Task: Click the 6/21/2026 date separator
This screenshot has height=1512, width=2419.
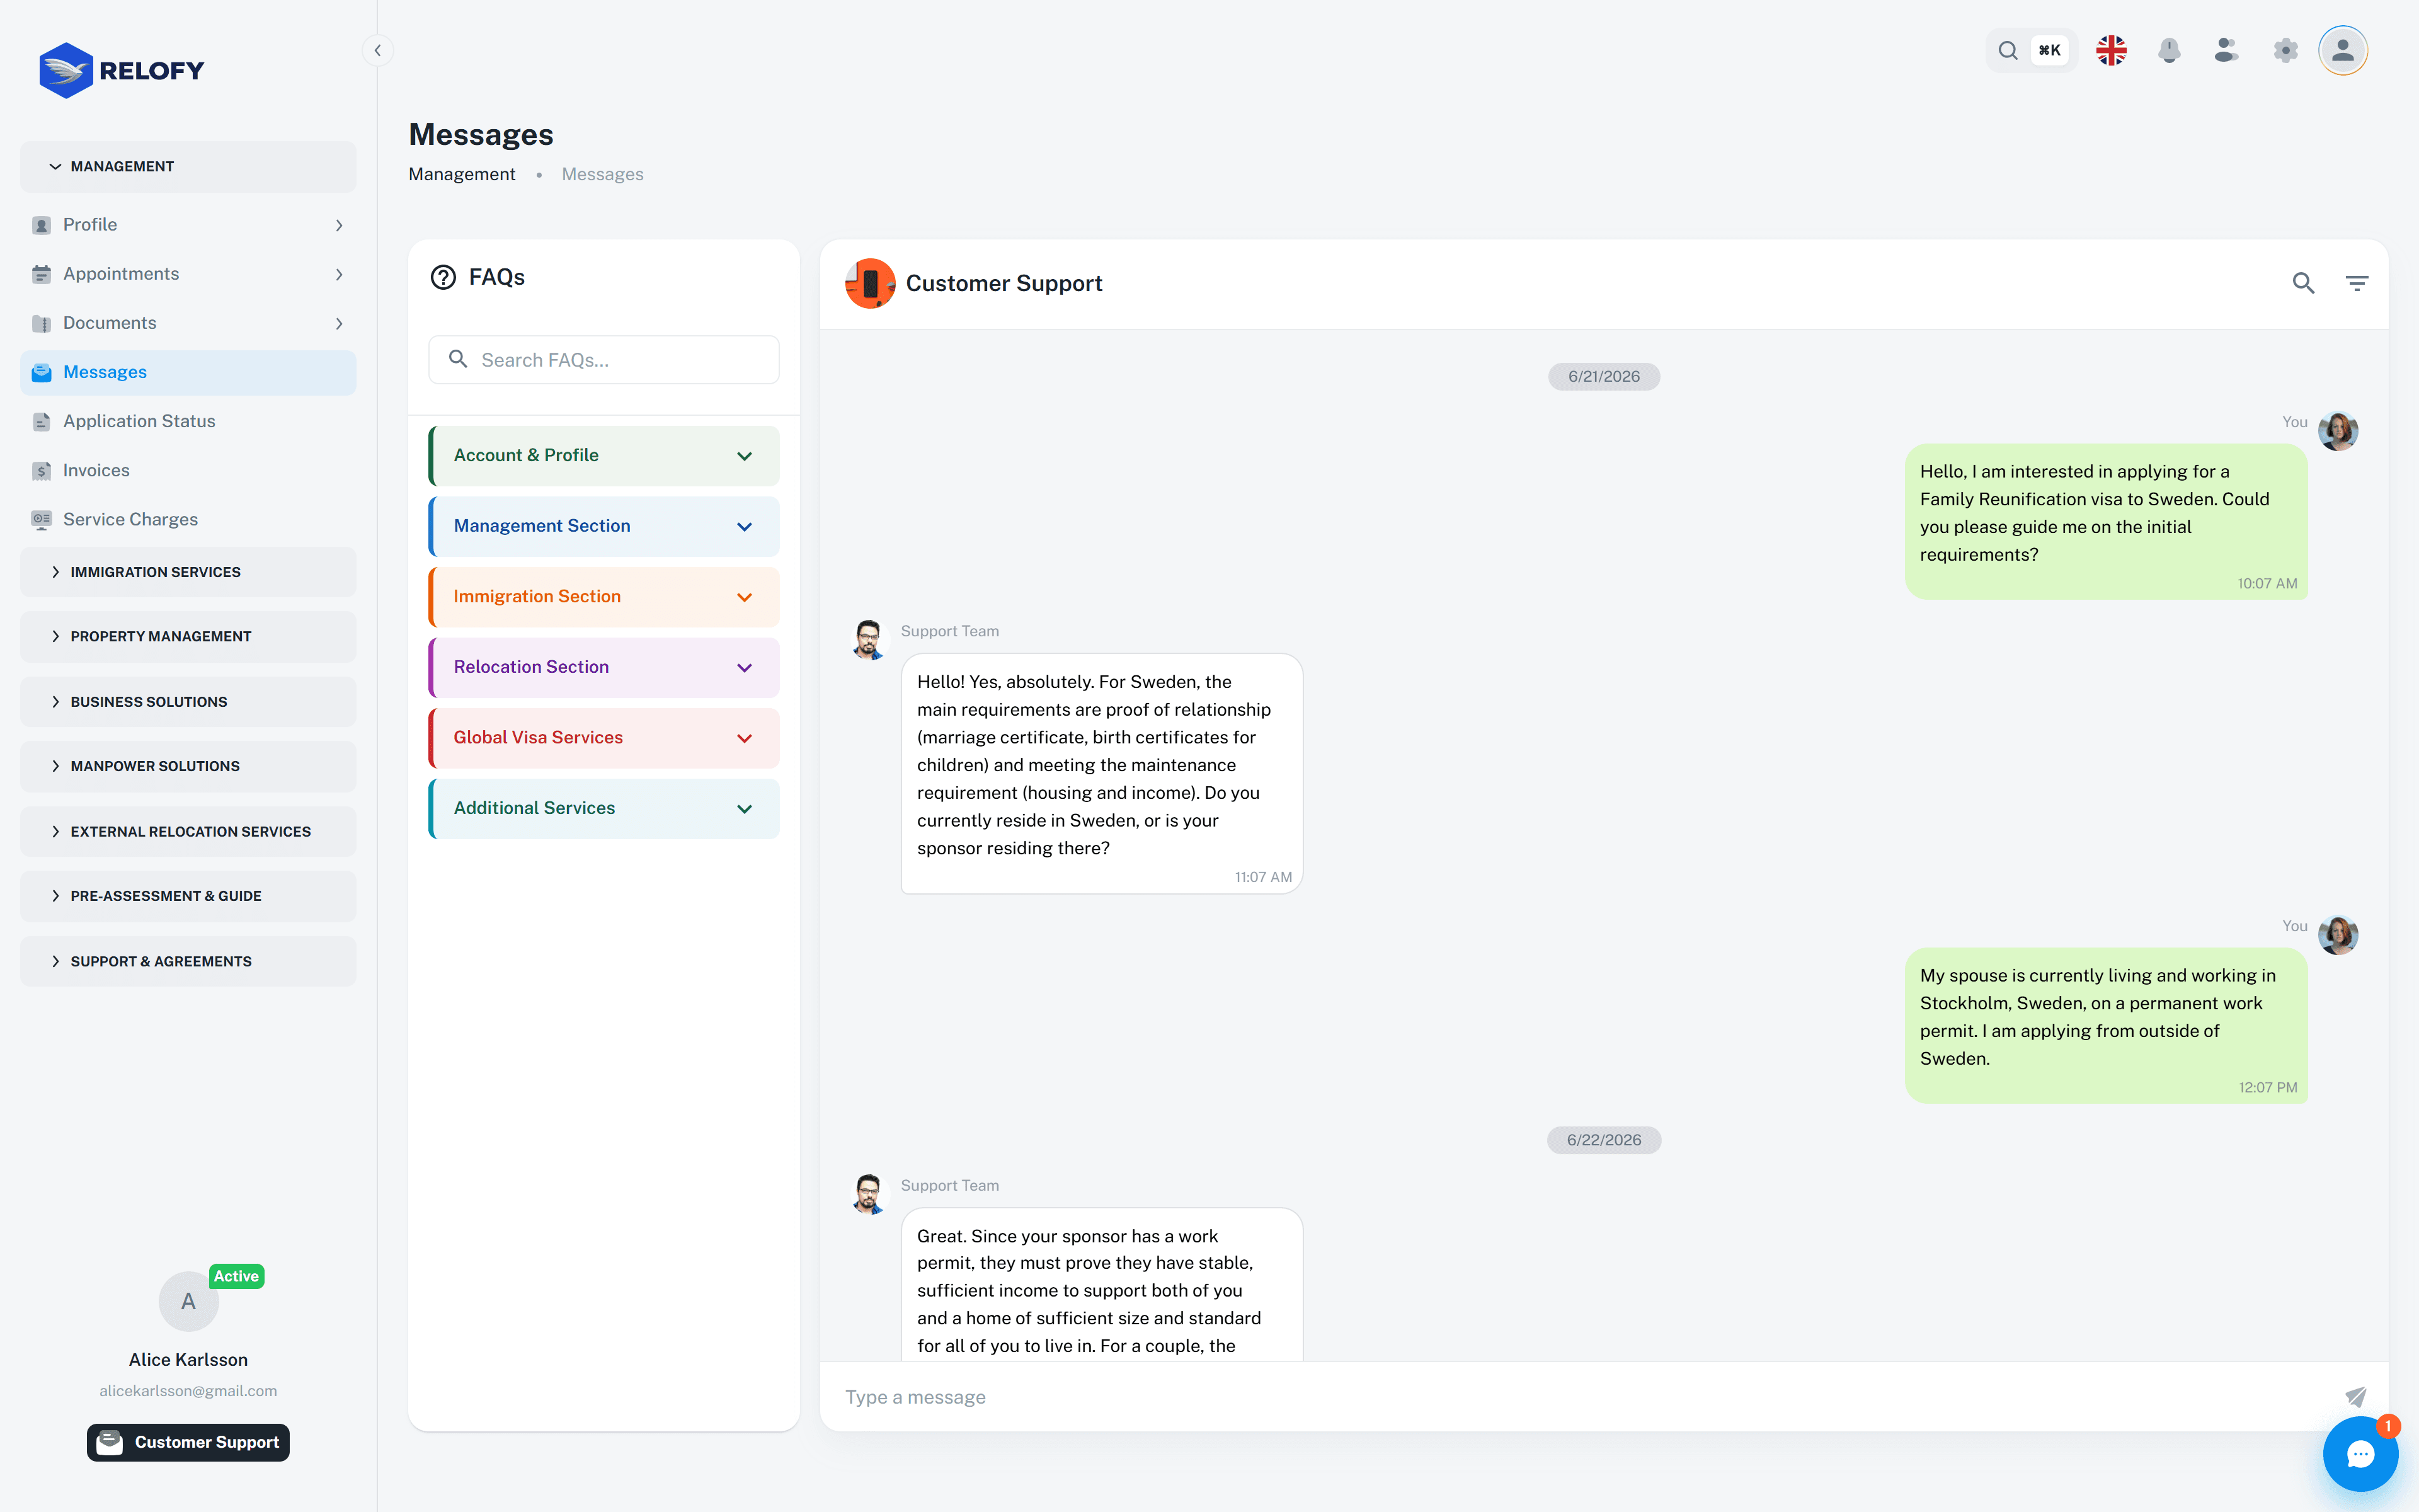Action: 1603,377
